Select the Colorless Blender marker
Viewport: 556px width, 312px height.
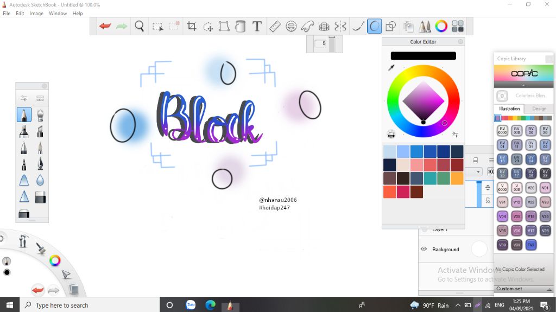[502, 95]
